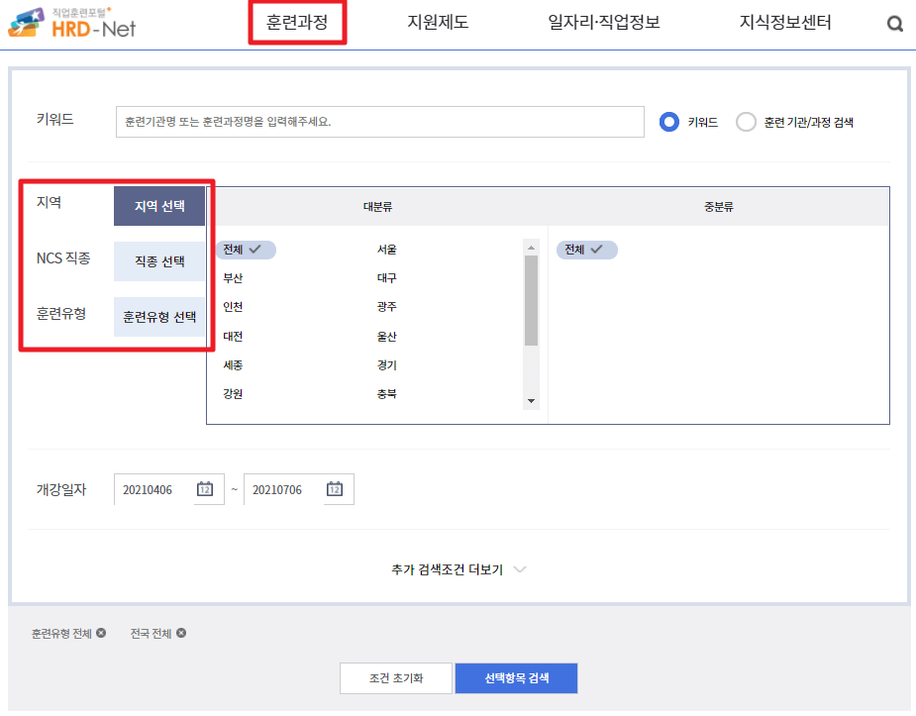Select 강원 in the region list
The width and height of the screenshot is (916, 716).
coord(233,393)
